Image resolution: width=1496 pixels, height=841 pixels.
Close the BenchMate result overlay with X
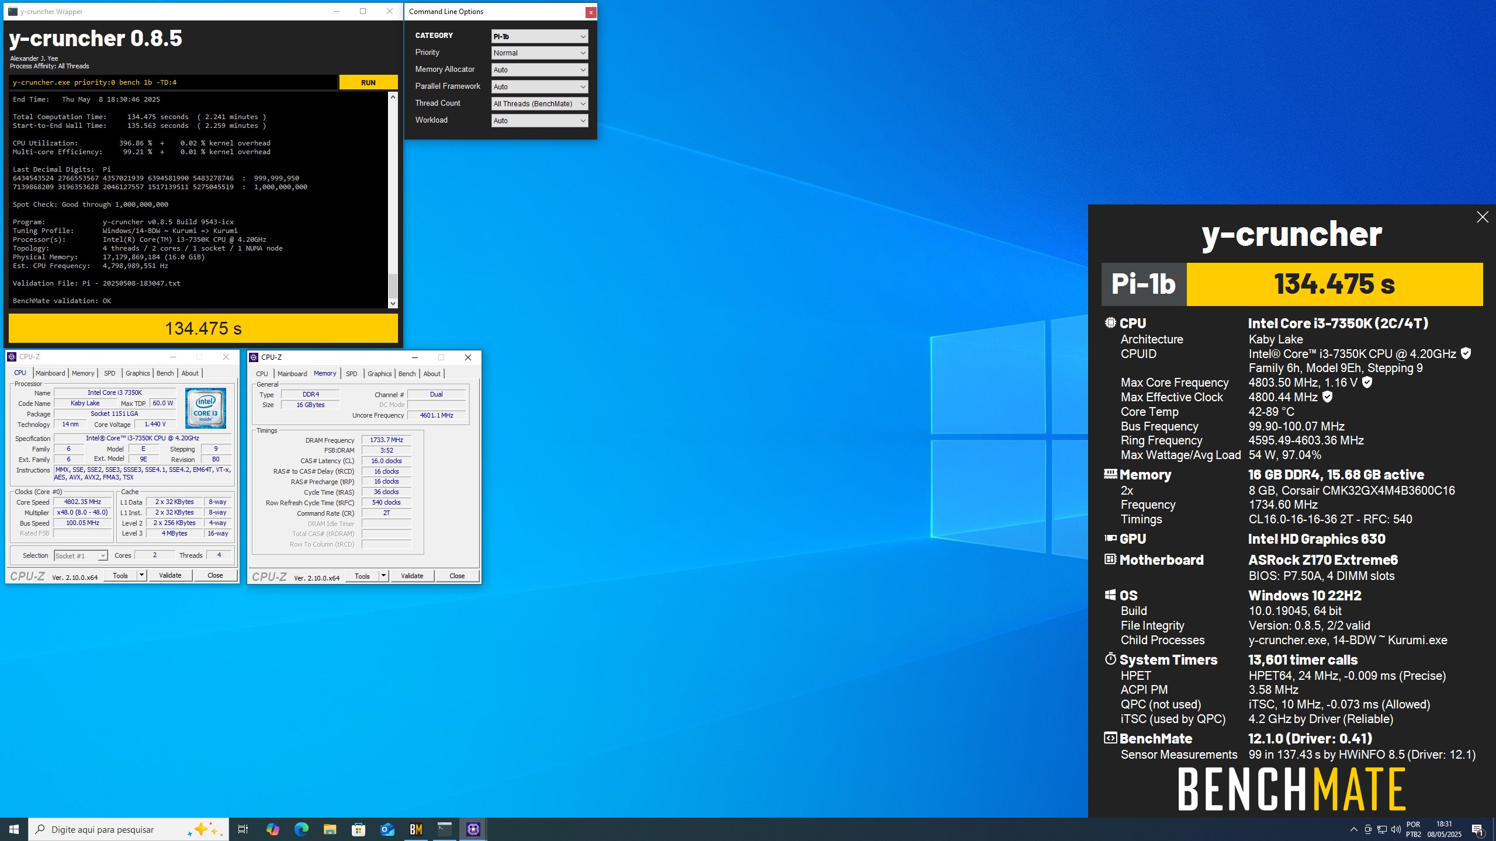pyautogui.click(x=1483, y=217)
